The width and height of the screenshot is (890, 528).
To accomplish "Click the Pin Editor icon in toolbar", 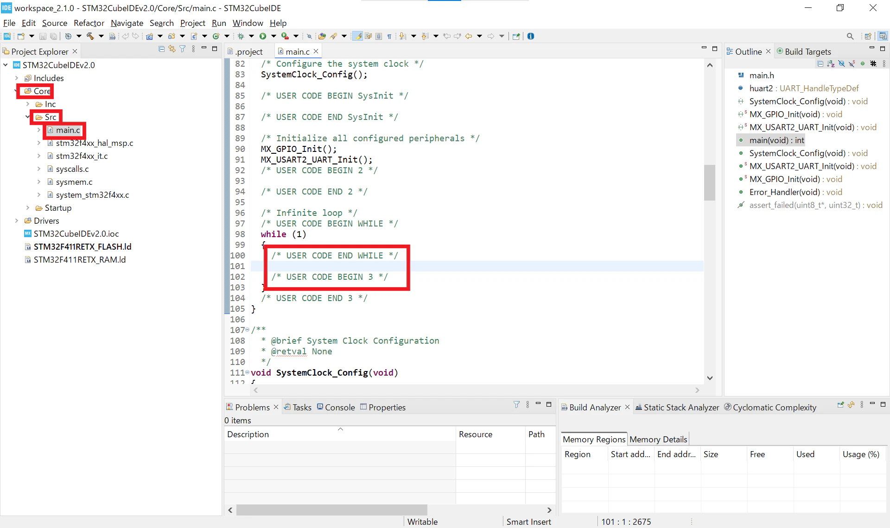I will (x=516, y=36).
